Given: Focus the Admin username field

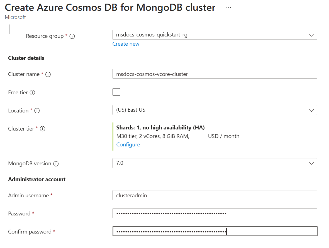Looking at the screenshot, I should [215, 195].
